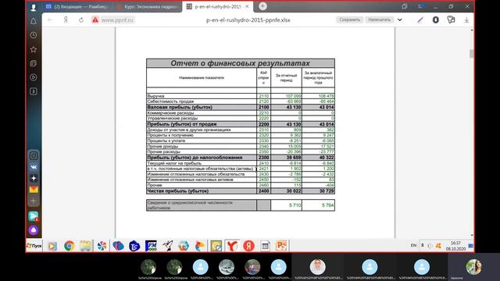Screen dimensions: 500x281
Task: Open the profile icon at the browser's top-left
Action: (34, 7)
